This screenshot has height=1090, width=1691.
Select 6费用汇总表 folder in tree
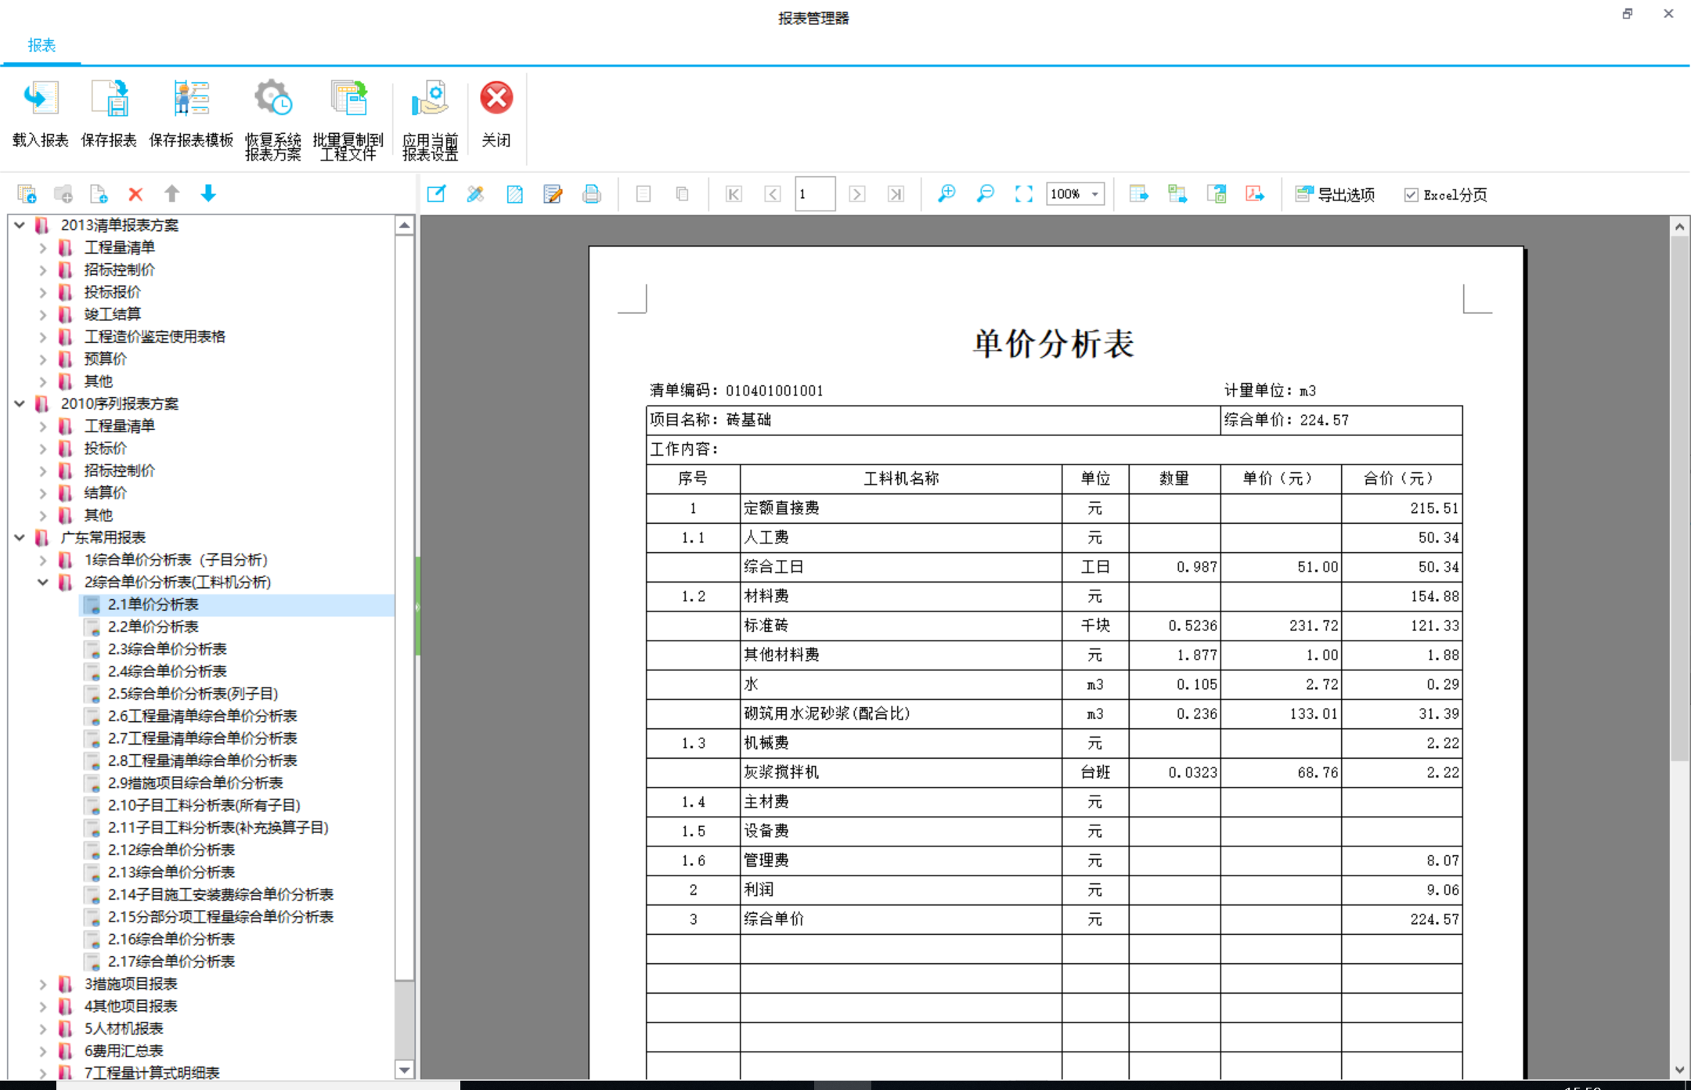[x=124, y=1051]
